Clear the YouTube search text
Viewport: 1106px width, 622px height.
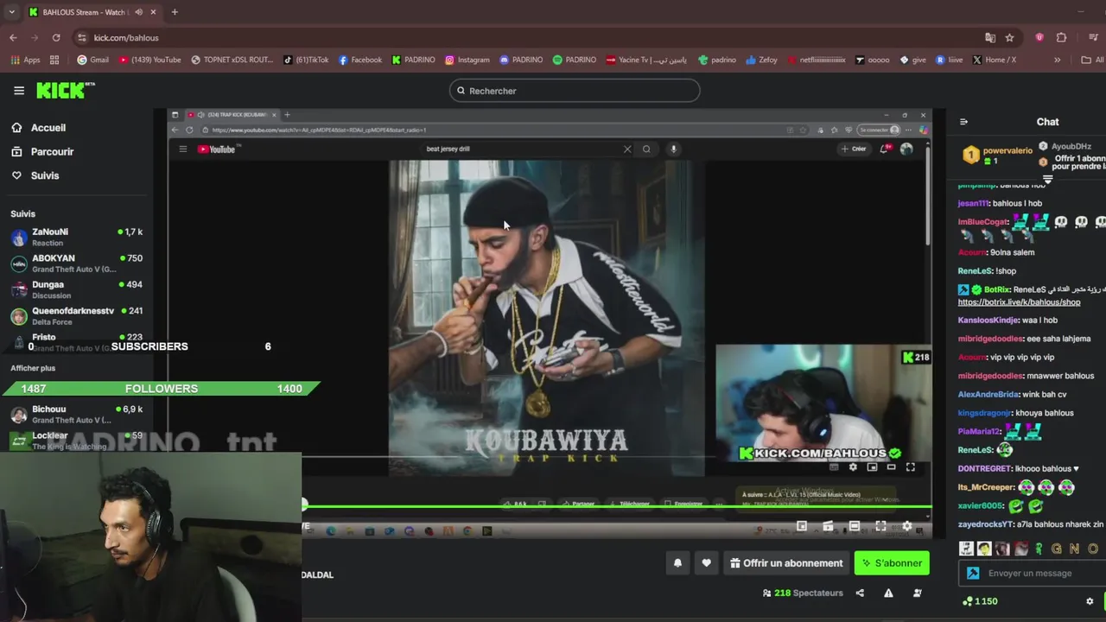click(x=627, y=149)
